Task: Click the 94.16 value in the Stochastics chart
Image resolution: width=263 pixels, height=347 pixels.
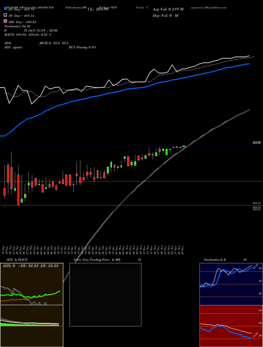Action: click(x=255, y=266)
